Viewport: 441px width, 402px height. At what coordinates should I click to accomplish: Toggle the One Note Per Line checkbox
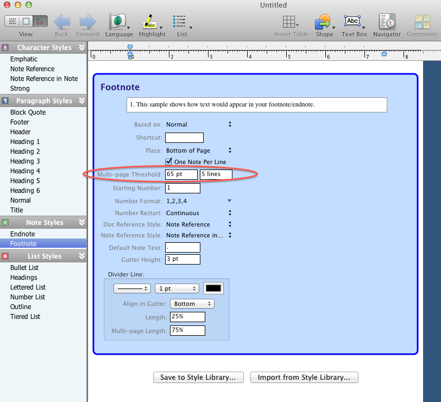point(169,162)
